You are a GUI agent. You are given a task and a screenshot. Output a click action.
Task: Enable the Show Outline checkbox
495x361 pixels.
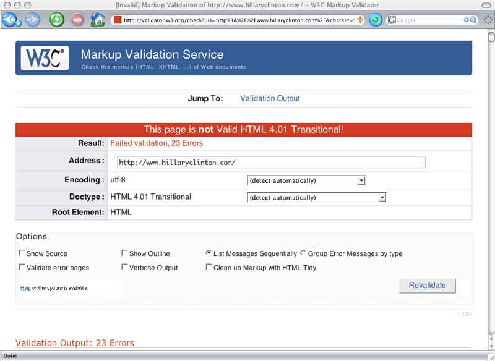tap(124, 253)
